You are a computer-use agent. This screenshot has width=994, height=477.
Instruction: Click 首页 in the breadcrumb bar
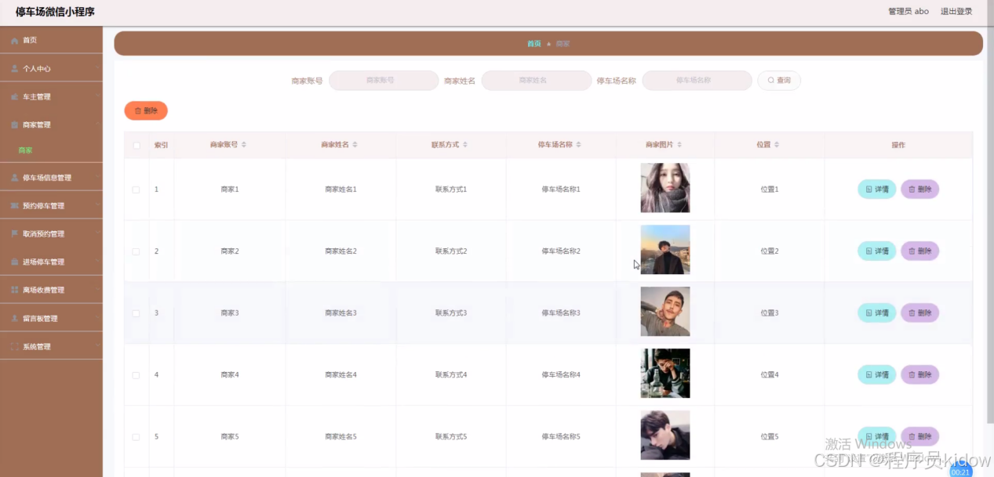click(x=534, y=44)
